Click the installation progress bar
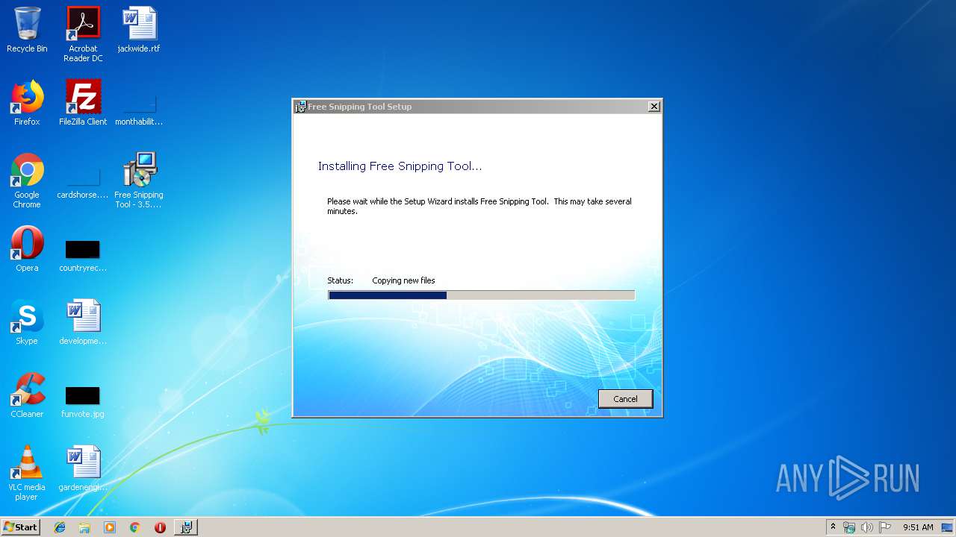 tap(481, 295)
